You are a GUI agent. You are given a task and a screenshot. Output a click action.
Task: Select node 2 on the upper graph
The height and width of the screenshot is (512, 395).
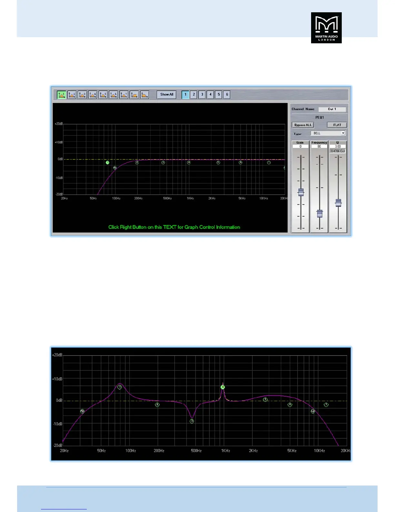pyautogui.click(x=137, y=163)
